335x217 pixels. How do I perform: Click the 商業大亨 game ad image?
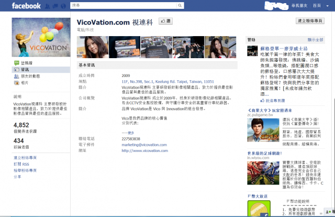(x=263, y=130)
